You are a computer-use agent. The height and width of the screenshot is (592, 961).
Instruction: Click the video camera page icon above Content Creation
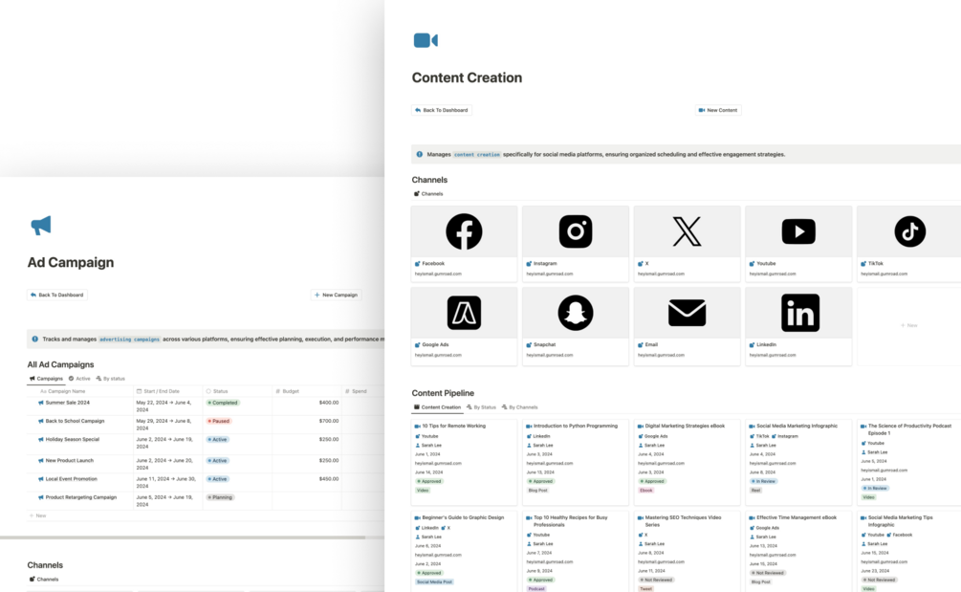[x=426, y=40]
